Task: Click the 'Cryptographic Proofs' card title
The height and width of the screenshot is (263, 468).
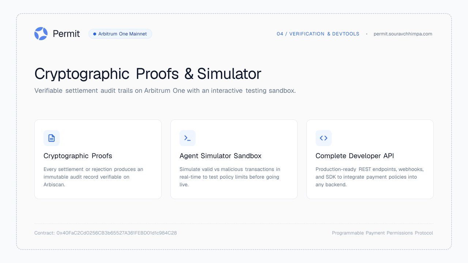Action: pyautogui.click(x=78, y=156)
